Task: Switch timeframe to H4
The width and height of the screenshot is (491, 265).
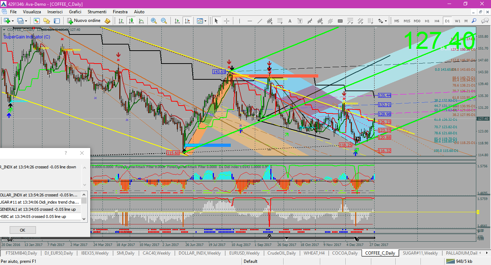Action: (437, 21)
